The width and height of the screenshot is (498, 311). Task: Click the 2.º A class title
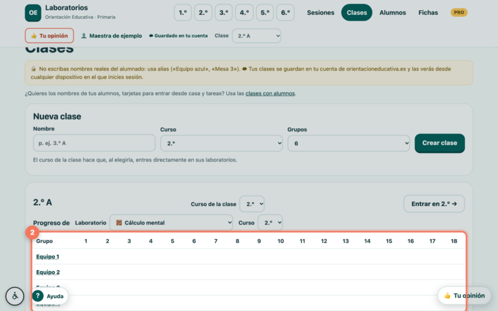43,202
